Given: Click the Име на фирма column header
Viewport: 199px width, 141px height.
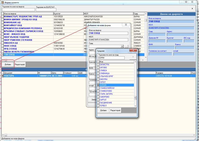Looking at the screenshot, I should coord(28,14).
